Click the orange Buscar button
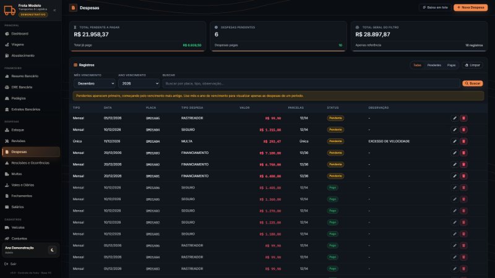The height and width of the screenshot is (278, 495). coord(472,83)
